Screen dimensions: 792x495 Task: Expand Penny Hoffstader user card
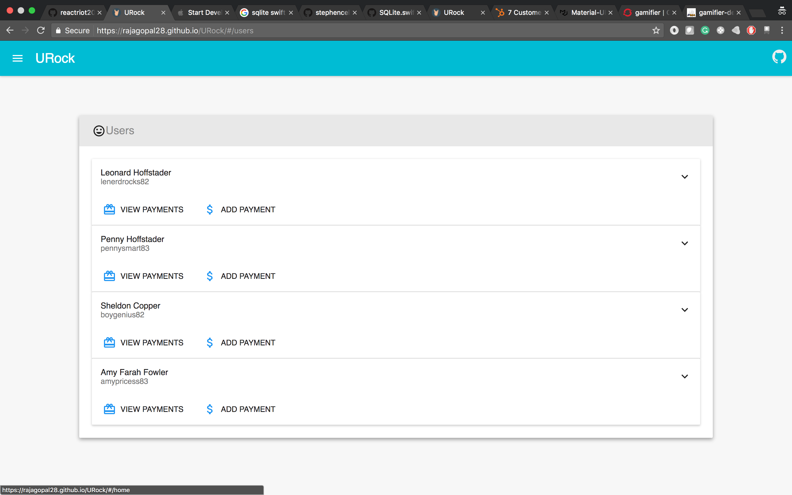[684, 243]
